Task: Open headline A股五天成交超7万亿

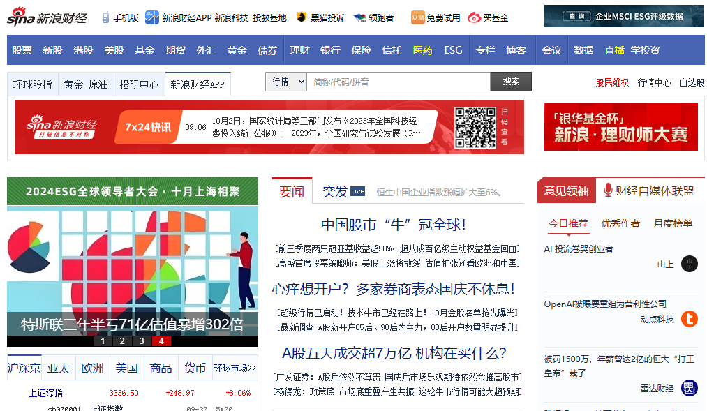Action: 394,353
